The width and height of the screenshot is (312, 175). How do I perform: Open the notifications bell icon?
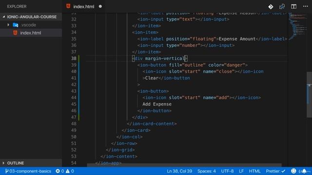[x=304, y=171]
